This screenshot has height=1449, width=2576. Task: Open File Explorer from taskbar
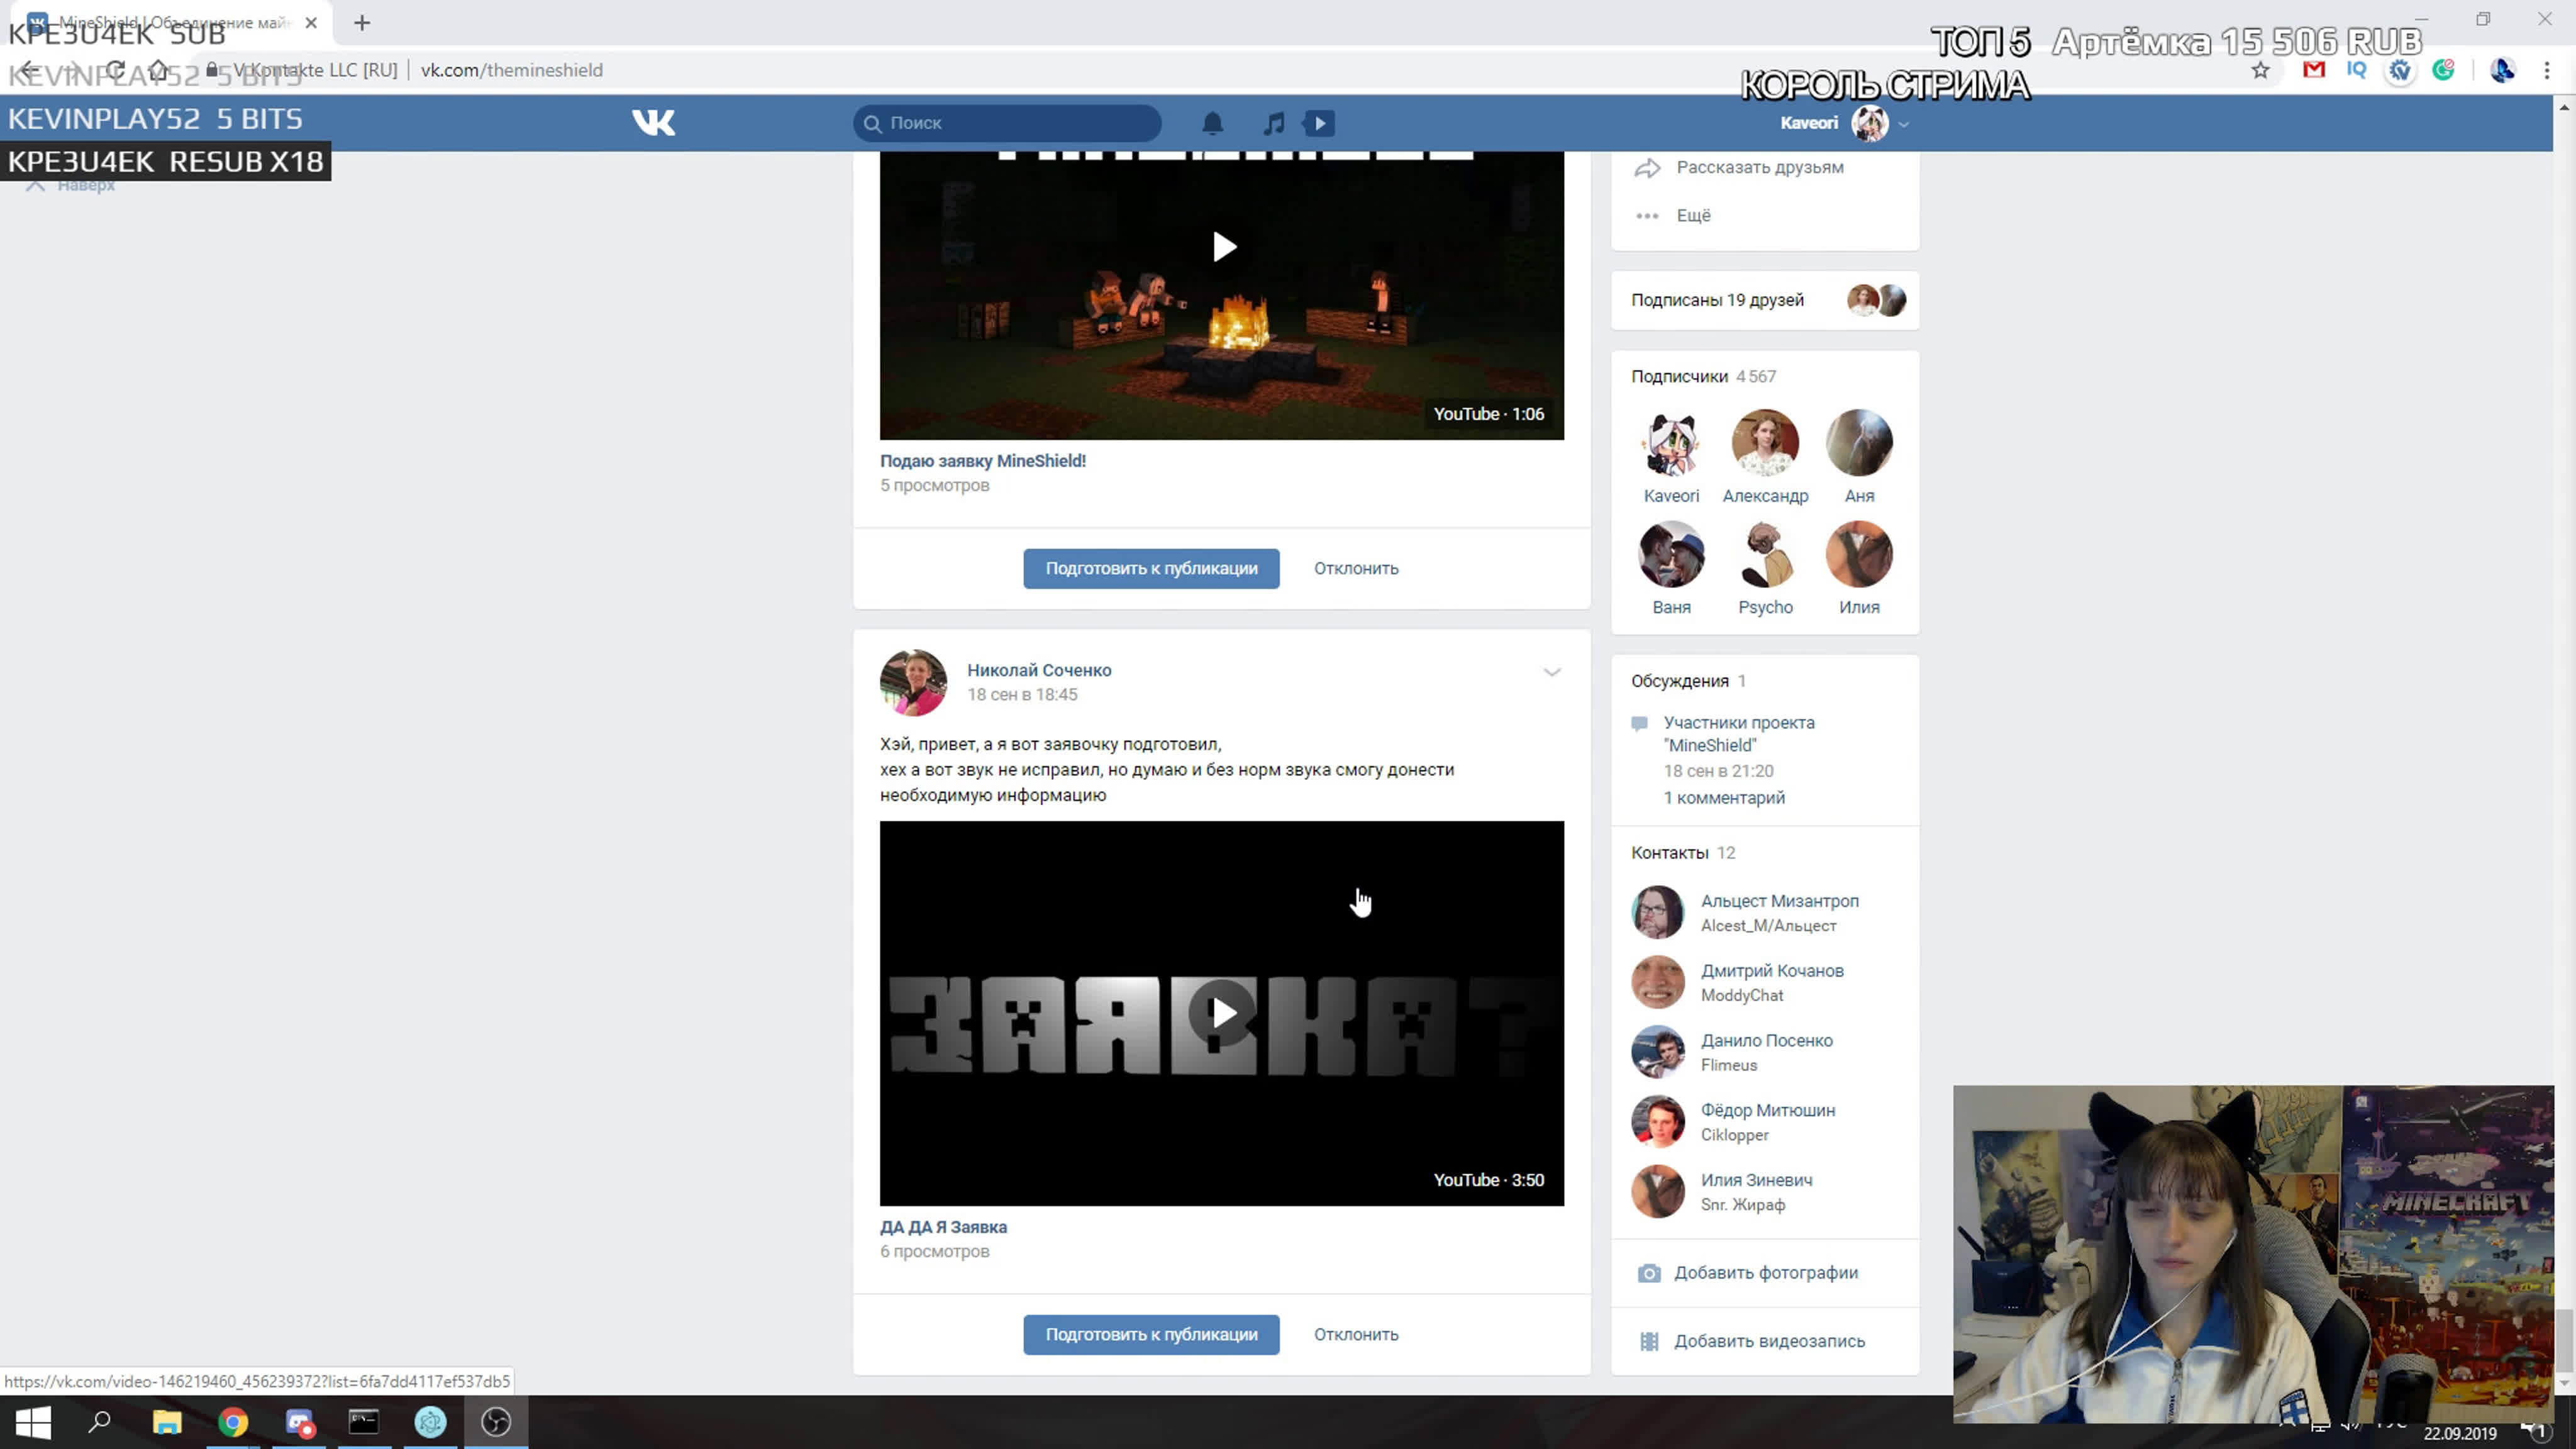pos(166,1422)
